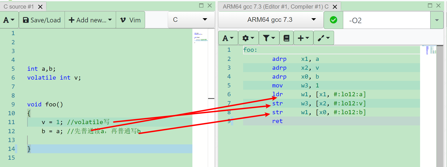Click the assembly output minimap

click(x=429, y=50)
